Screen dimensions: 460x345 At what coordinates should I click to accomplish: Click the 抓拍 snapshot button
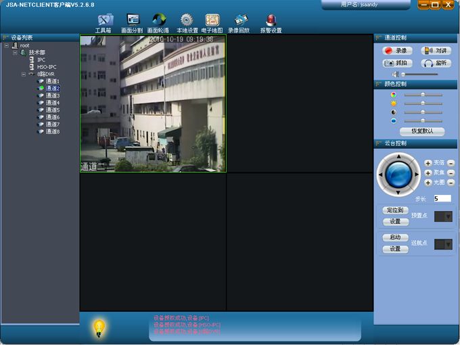[398, 63]
